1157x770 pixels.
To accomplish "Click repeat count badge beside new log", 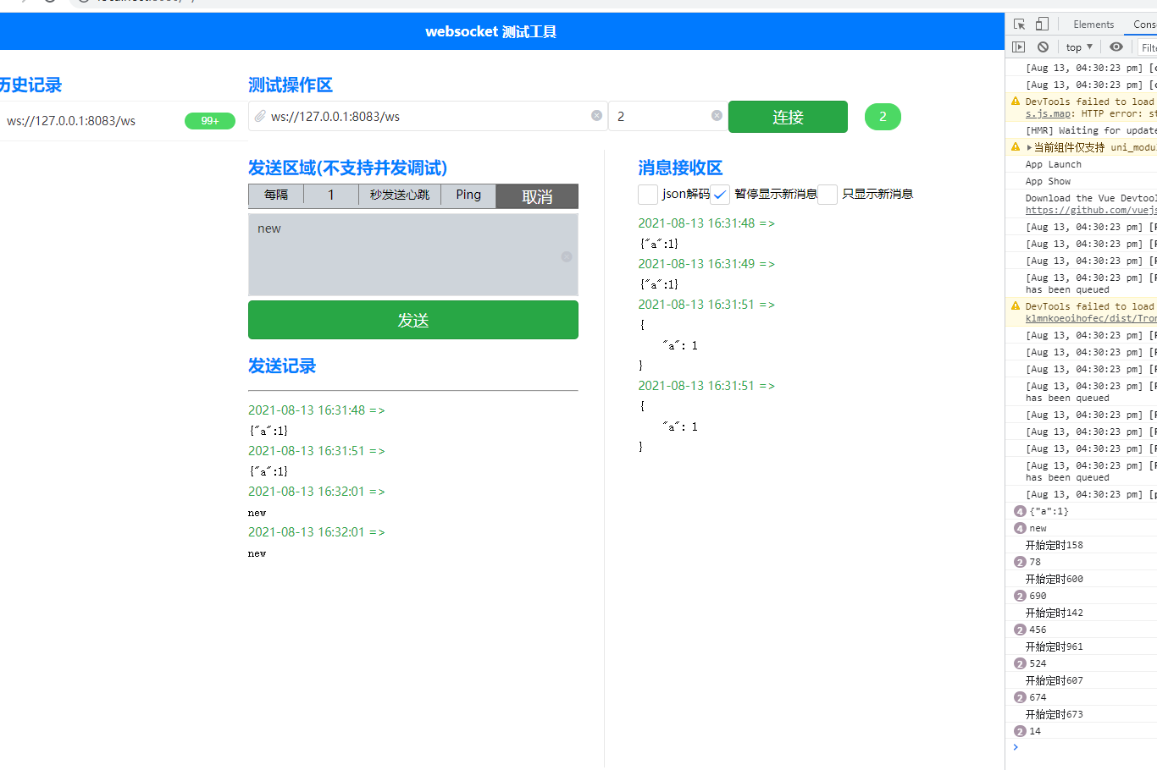I will [1020, 528].
